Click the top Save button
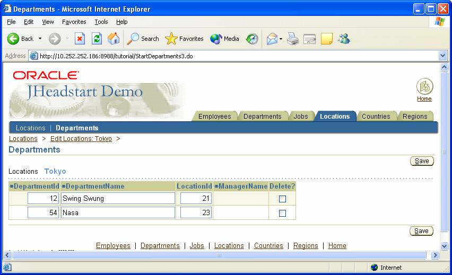 422,161
